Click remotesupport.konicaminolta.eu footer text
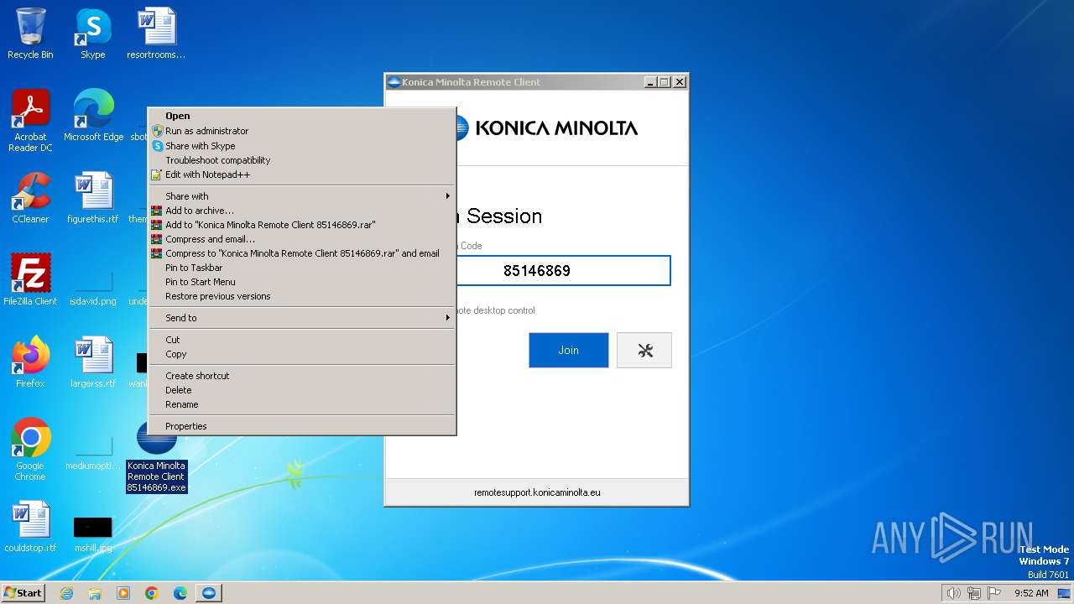This screenshot has height=604, width=1074. click(537, 492)
